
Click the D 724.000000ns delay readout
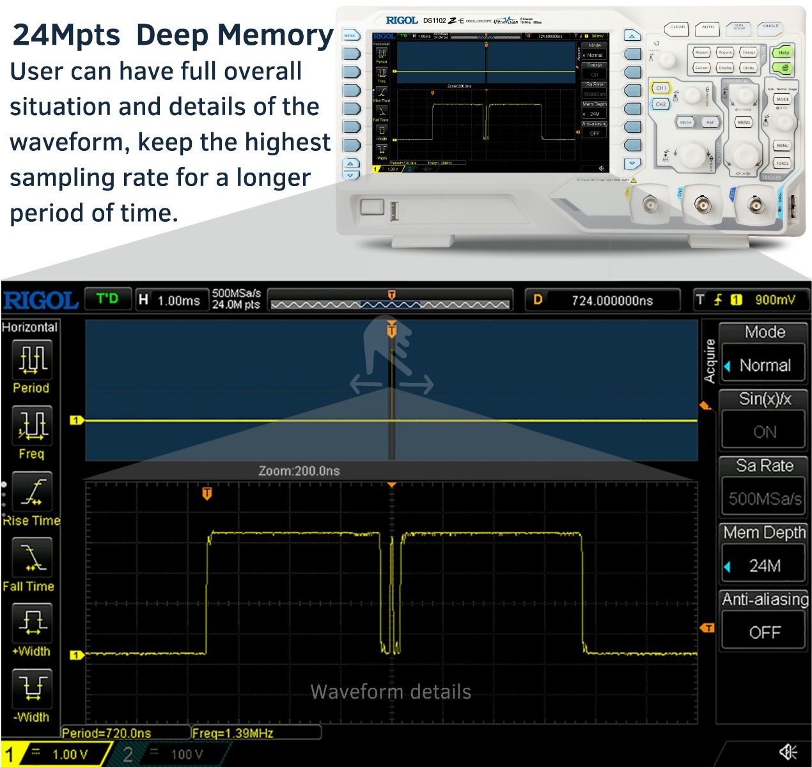click(x=602, y=300)
